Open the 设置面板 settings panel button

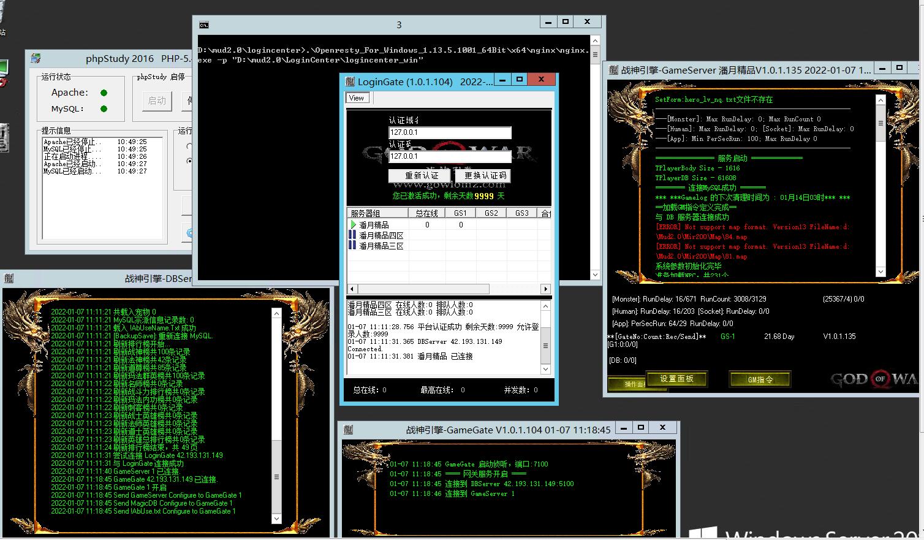pos(676,379)
